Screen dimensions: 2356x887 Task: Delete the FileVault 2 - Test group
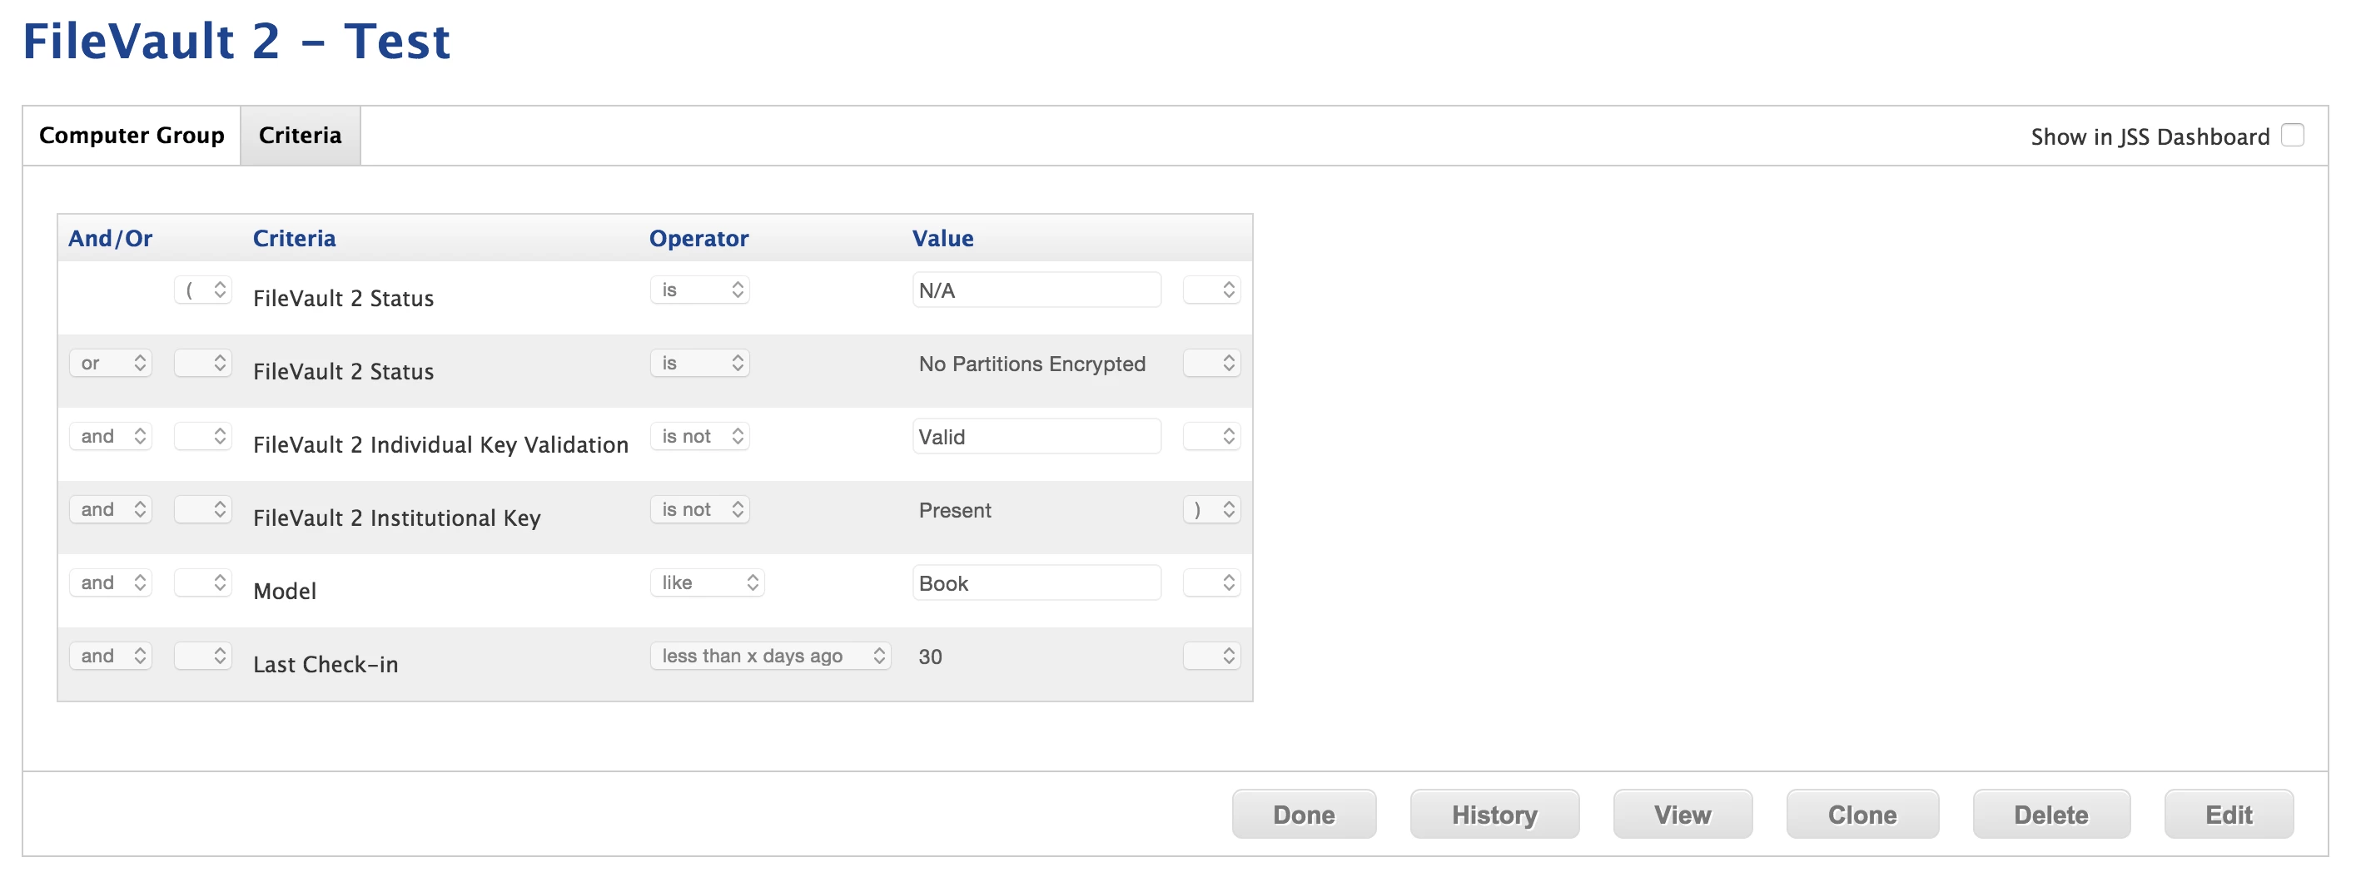point(2051,814)
